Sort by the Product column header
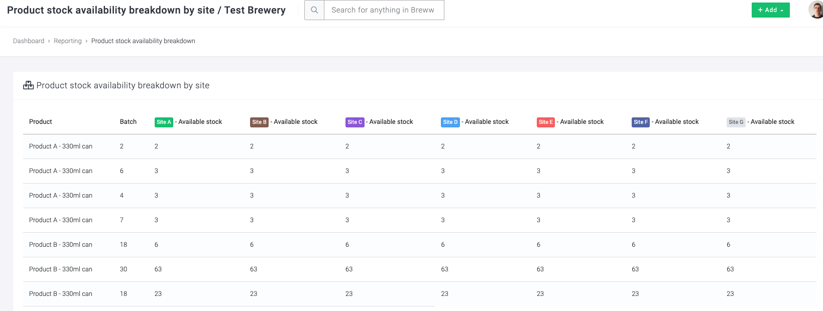This screenshot has height=311, width=823. [x=41, y=122]
